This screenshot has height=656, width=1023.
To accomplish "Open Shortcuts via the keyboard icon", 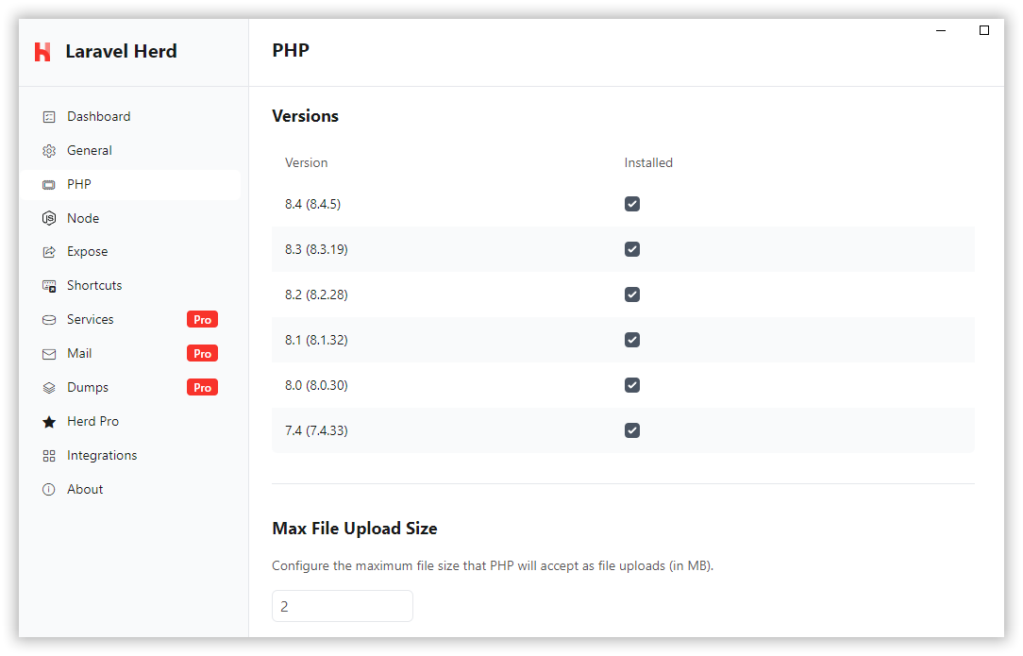I will (x=48, y=285).
